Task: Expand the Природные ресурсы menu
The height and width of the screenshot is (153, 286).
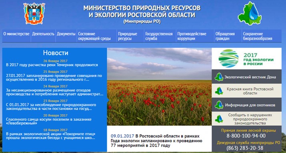Action: pyautogui.click(x=128, y=36)
